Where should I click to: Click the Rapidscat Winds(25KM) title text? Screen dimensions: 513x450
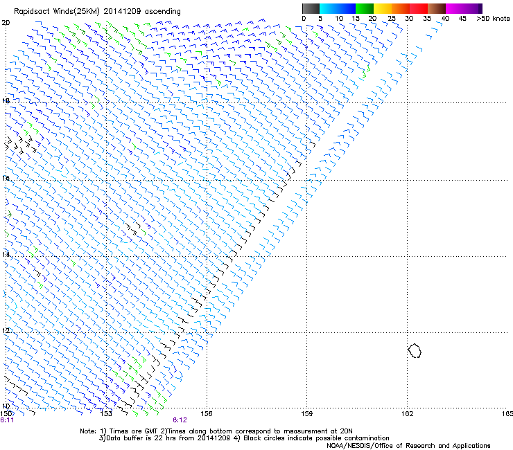click(97, 11)
